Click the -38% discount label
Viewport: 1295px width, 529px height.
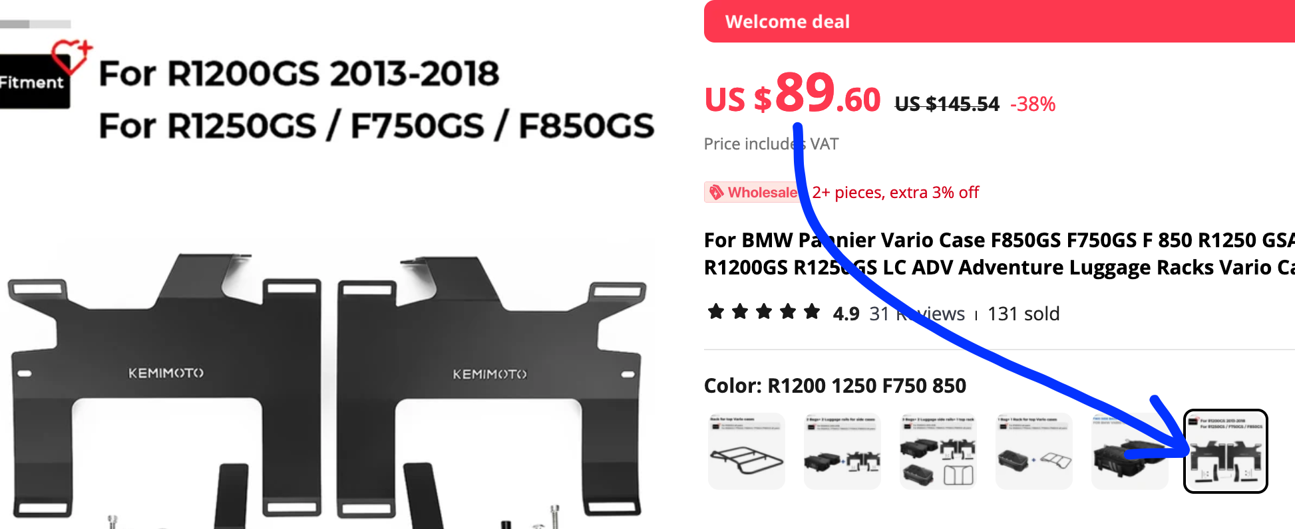pos(1033,104)
